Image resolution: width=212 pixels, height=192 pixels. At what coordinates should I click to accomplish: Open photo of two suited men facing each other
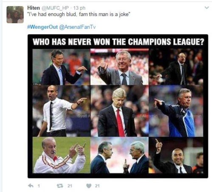120,155
